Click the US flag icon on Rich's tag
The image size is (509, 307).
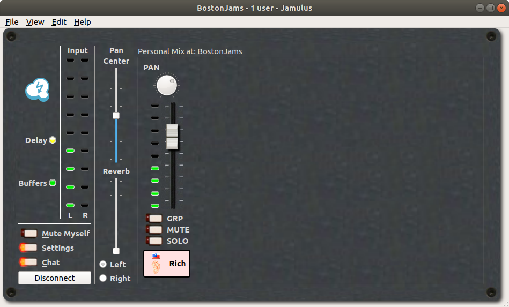(x=156, y=256)
